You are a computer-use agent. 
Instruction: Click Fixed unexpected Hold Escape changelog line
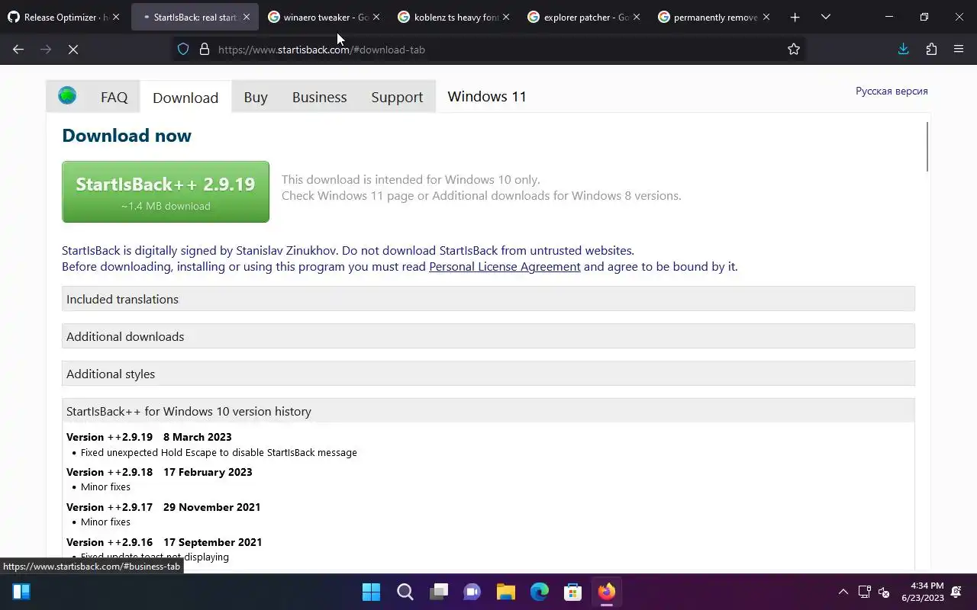218,452
